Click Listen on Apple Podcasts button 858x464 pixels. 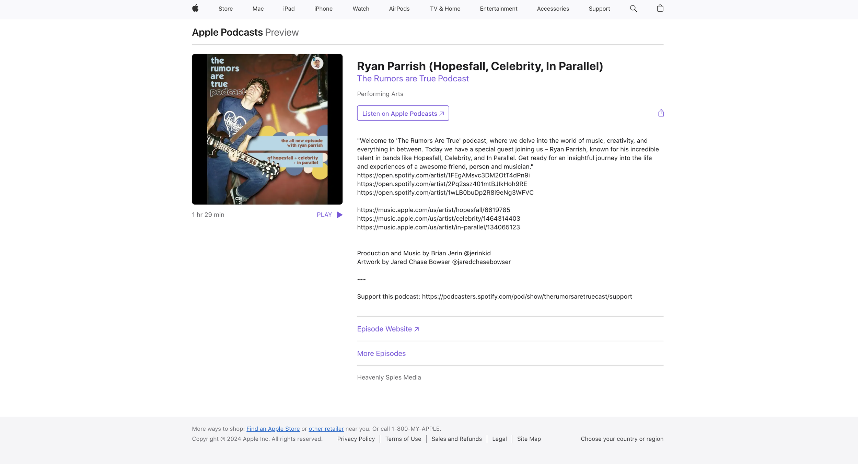403,113
